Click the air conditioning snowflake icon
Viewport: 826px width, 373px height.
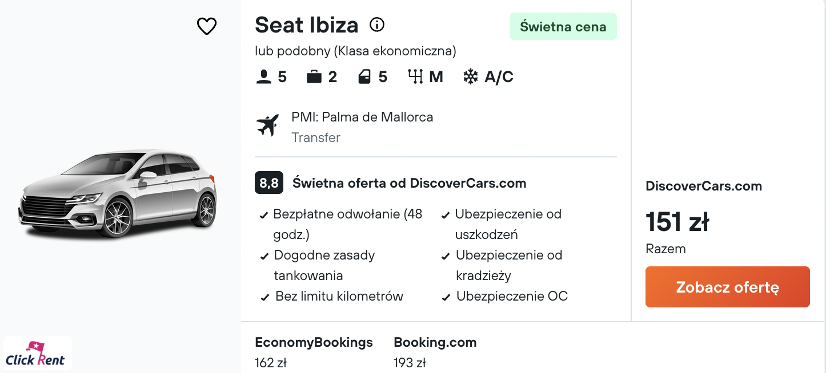coord(470,77)
